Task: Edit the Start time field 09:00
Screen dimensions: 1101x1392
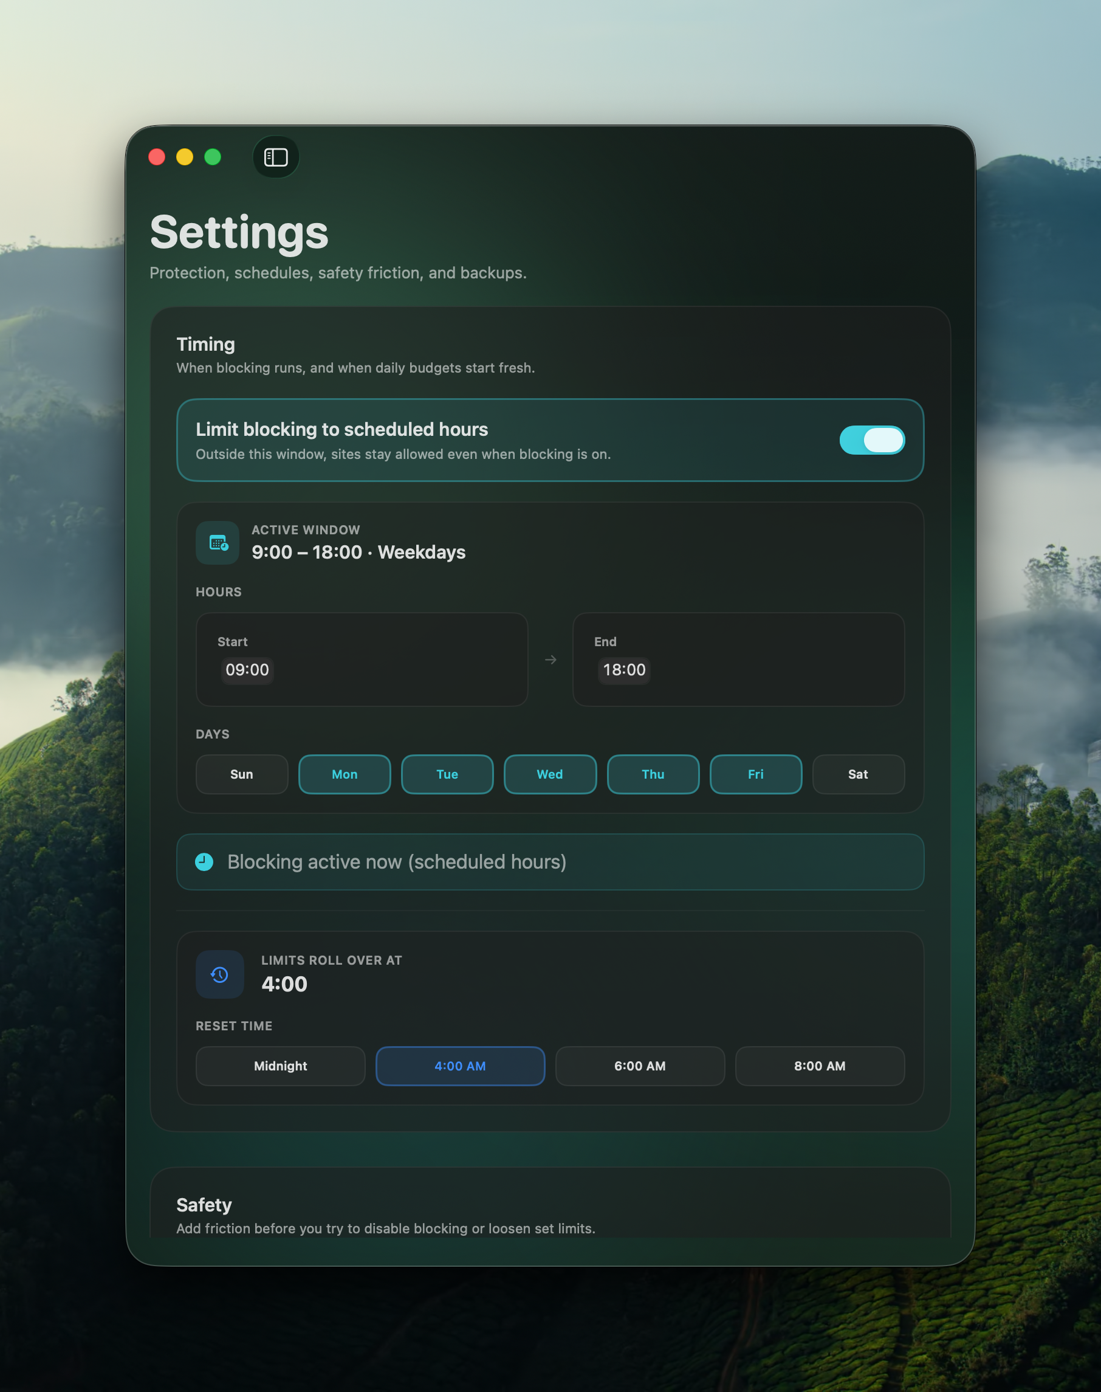Action: coord(247,670)
